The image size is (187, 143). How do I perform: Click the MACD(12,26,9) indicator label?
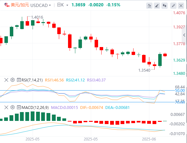tap(35, 108)
